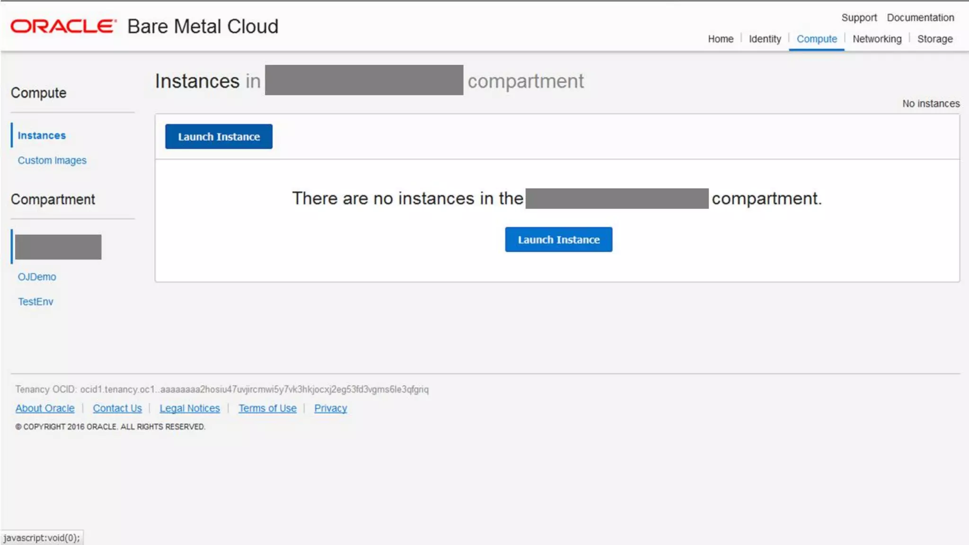Open the Documentation link
Viewport: 969px width, 545px height.
click(920, 18)
